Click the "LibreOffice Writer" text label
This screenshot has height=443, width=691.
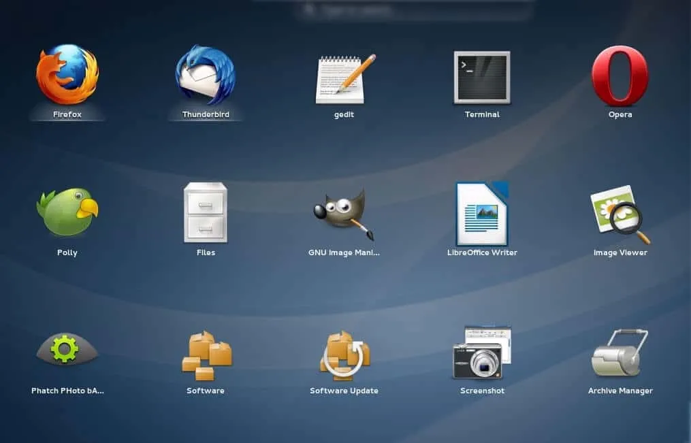[x=482, y=252]
